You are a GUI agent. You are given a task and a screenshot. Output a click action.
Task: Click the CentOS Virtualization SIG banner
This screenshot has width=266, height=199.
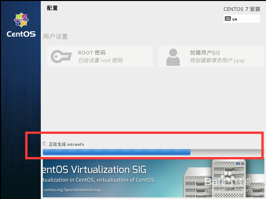click(153, 179)
